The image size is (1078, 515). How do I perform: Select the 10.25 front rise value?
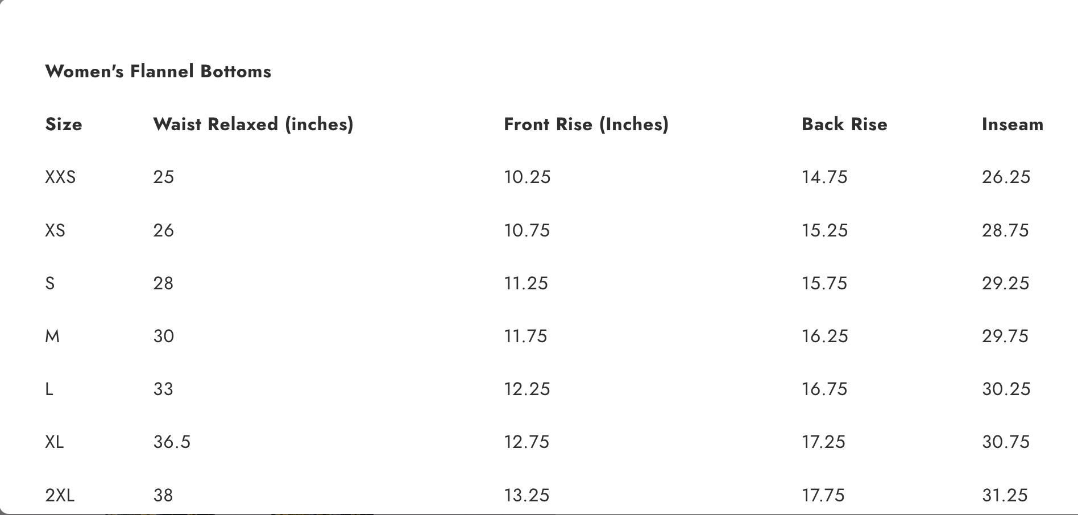tap(527, 177)
